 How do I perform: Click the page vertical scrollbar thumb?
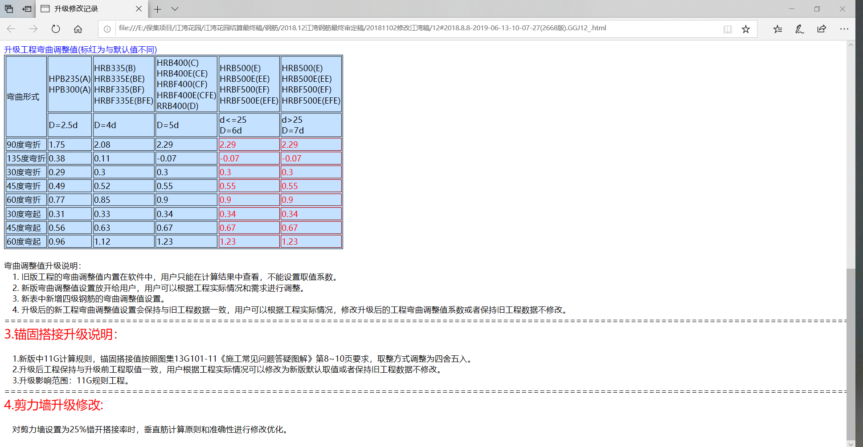point(851,354)
